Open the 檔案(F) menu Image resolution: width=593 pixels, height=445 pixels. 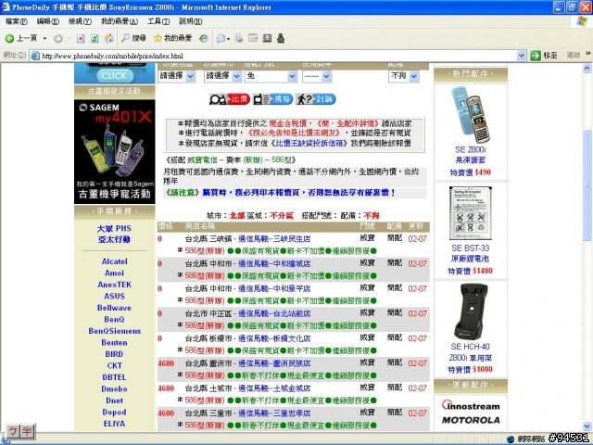(x=16, y=21)
